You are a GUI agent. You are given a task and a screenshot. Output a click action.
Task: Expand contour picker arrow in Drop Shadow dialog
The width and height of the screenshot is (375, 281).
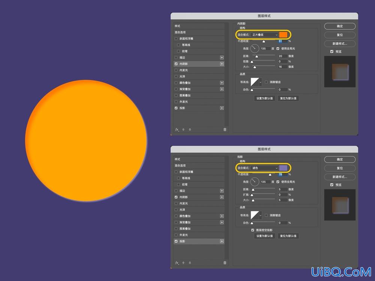[x=261, y=215]
